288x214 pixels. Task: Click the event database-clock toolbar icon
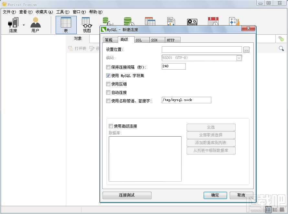129,21
